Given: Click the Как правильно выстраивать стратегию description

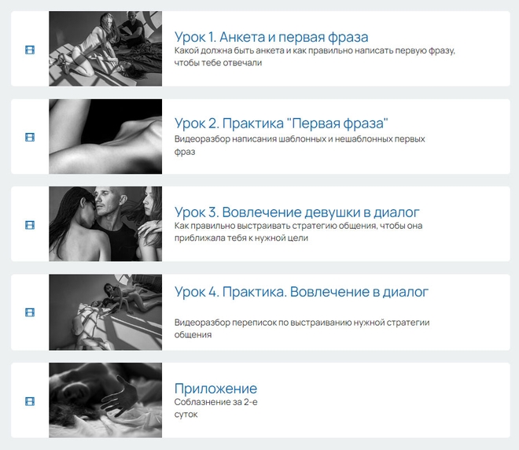Looking at the screenshot, I should [x=298, y=232].
